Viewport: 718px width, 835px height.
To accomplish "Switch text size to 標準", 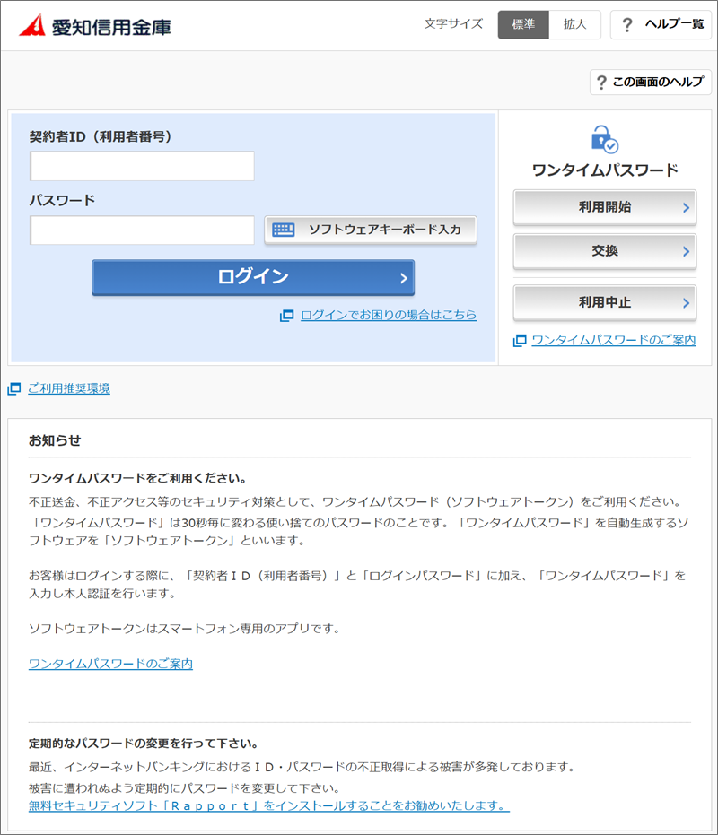I will click(523, 24).
